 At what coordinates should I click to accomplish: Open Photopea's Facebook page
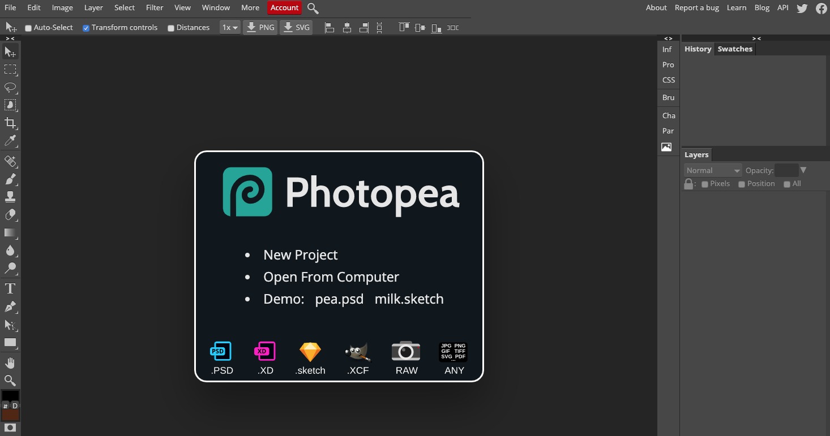tap(821, 8)
